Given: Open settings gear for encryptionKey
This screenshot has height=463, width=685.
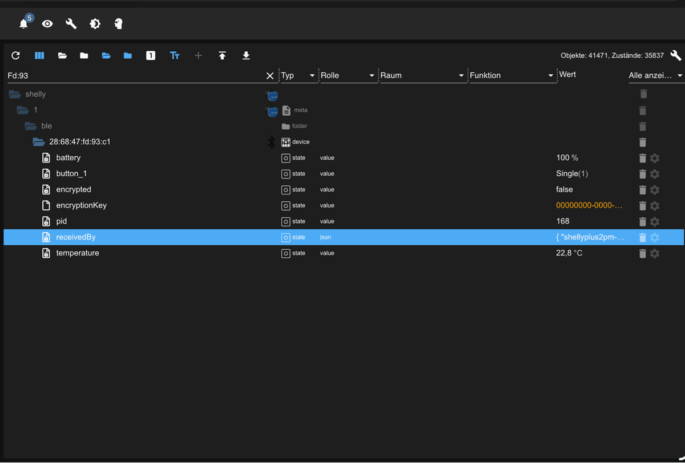Looking at the screenshot, I should [x=655, y=206].
